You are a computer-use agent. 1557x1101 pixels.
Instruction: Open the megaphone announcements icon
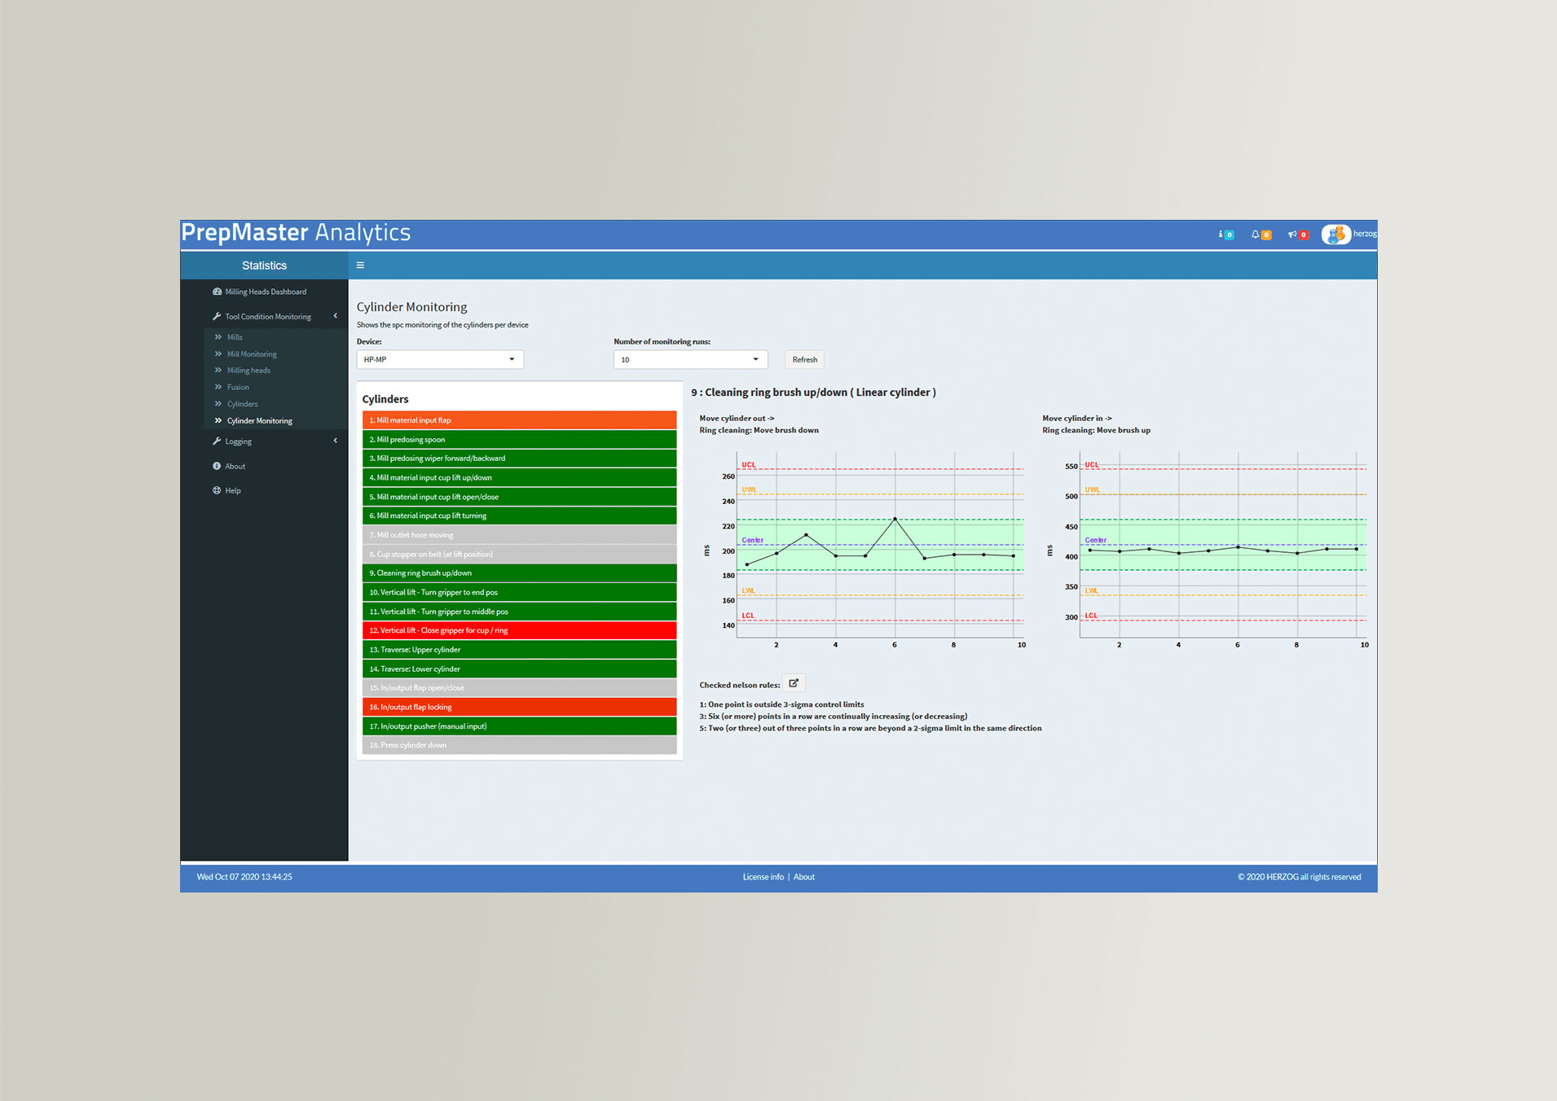point(1297,235)
